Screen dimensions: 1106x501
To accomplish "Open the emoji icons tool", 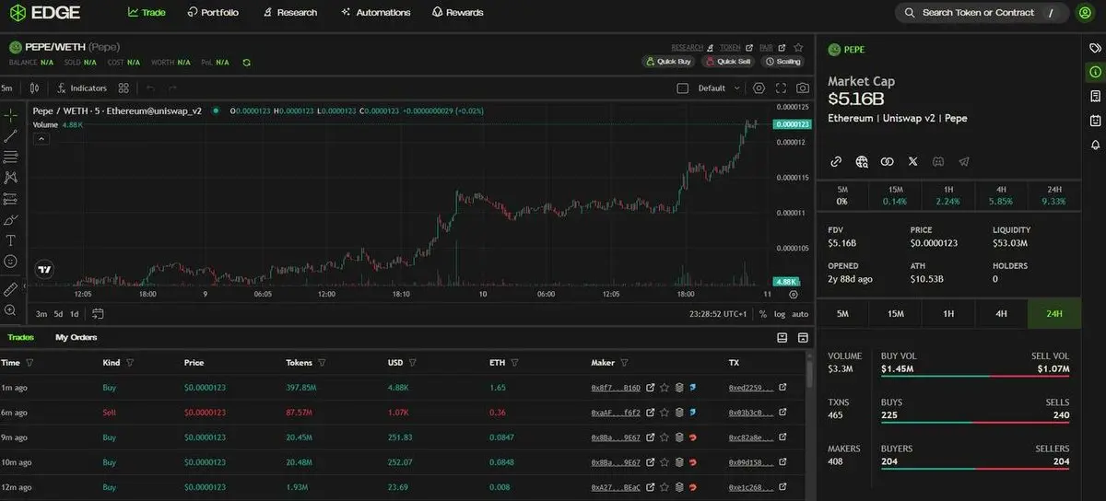I will tap(10, 261).
